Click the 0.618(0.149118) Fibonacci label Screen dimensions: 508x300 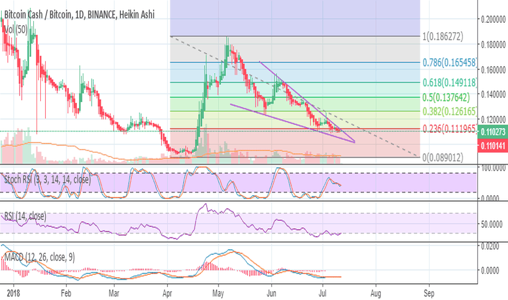click(449, 83)
